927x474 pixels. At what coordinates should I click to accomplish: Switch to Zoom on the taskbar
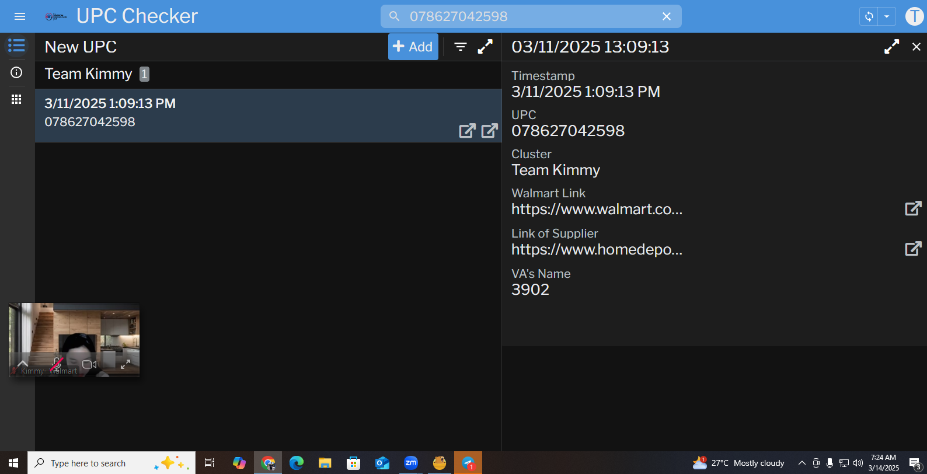click(411, 463)
